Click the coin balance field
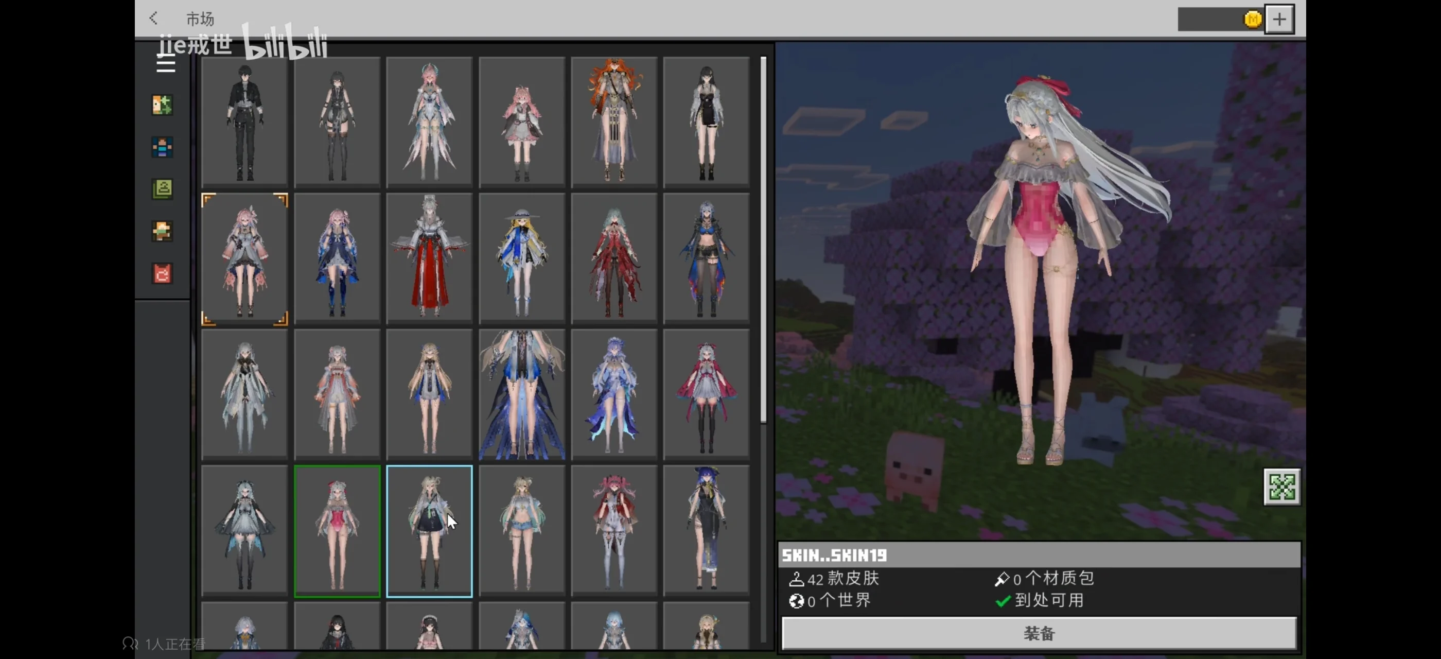 (x=1220, y=20)
